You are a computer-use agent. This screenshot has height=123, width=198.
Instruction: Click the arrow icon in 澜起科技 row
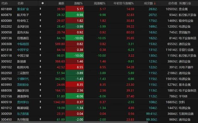(x=40, y=90)
